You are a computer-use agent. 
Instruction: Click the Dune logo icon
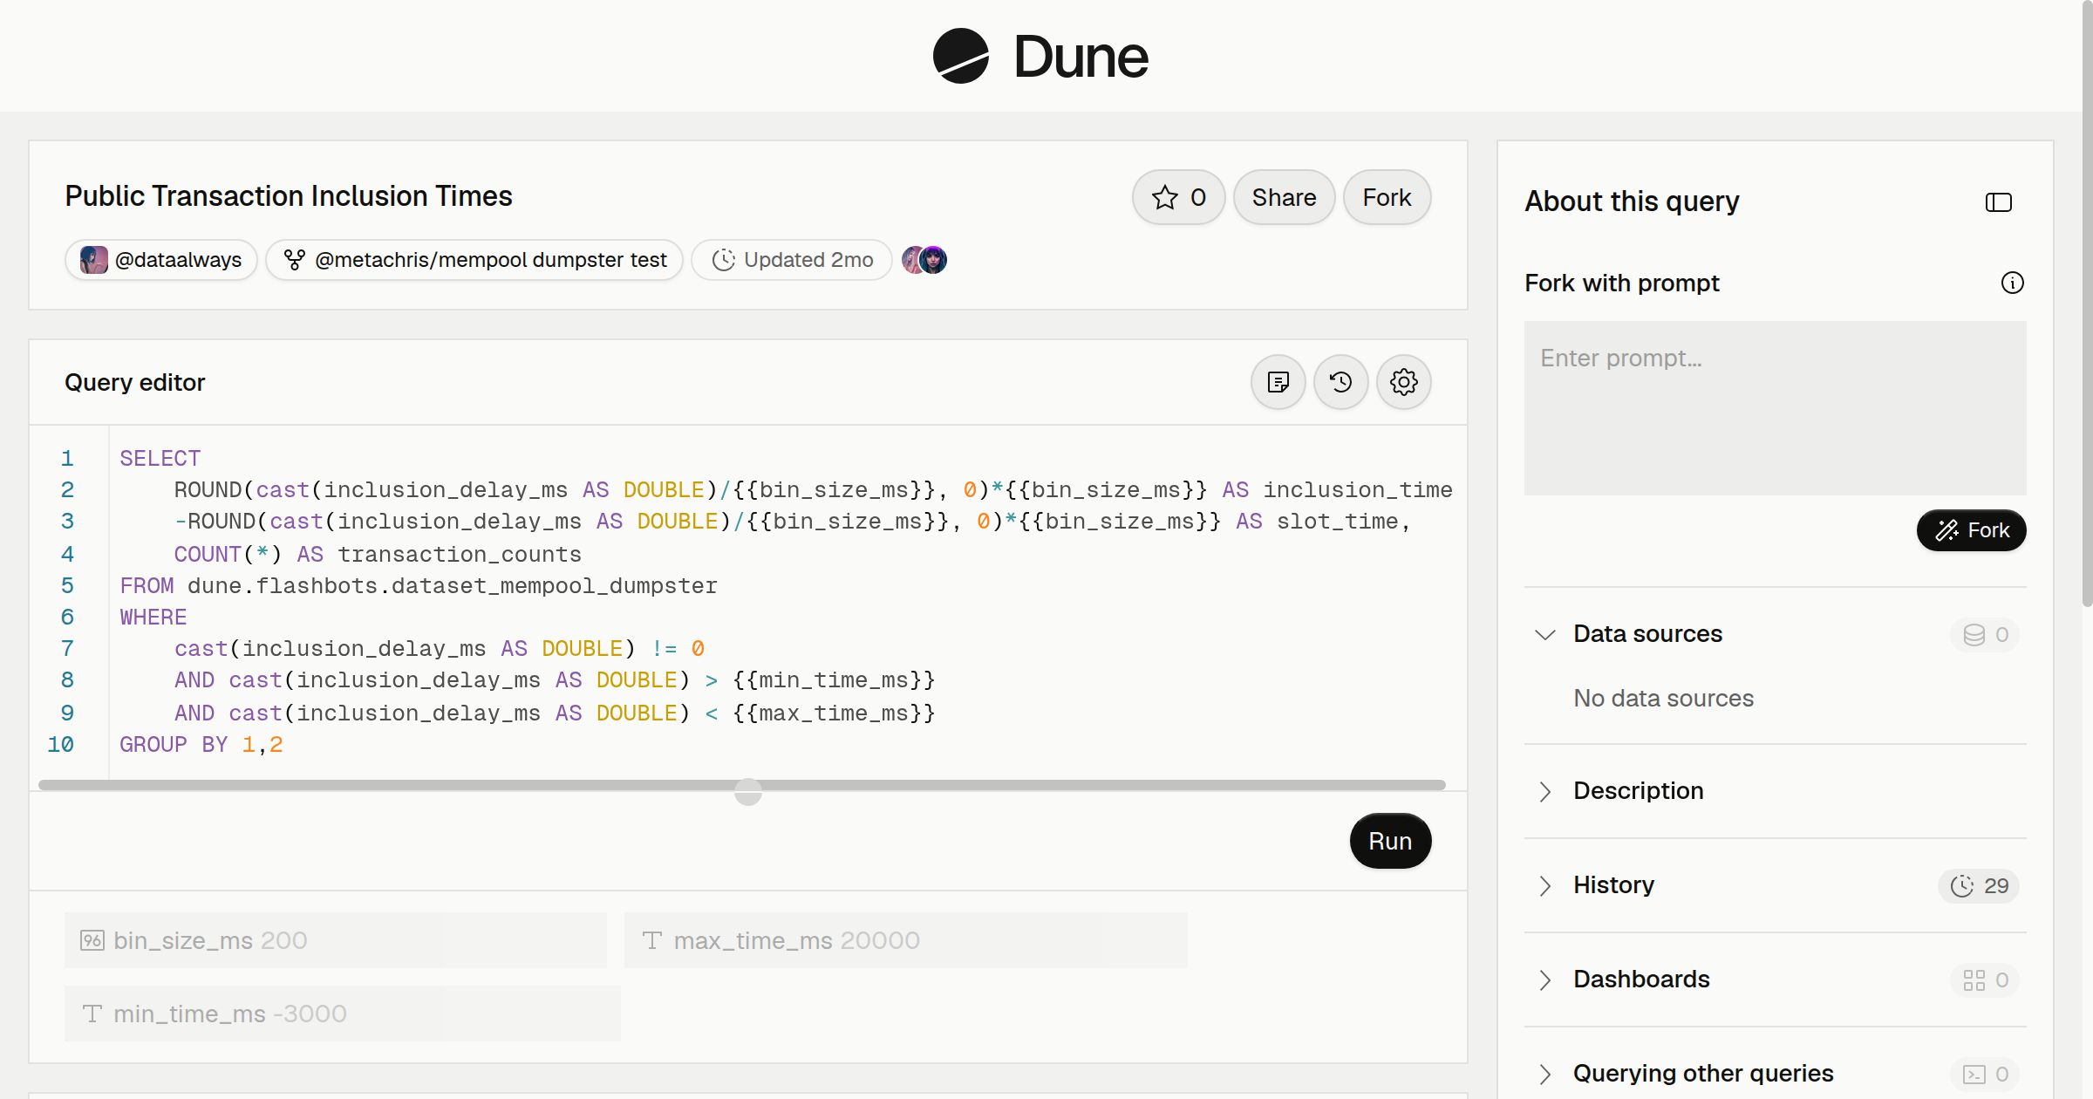[960, 56]
